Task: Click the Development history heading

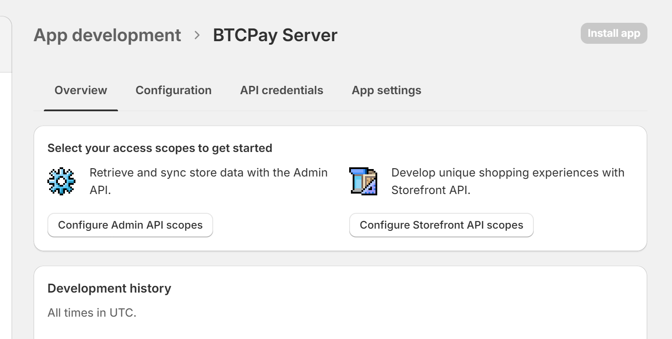Action: click(109, 289)
